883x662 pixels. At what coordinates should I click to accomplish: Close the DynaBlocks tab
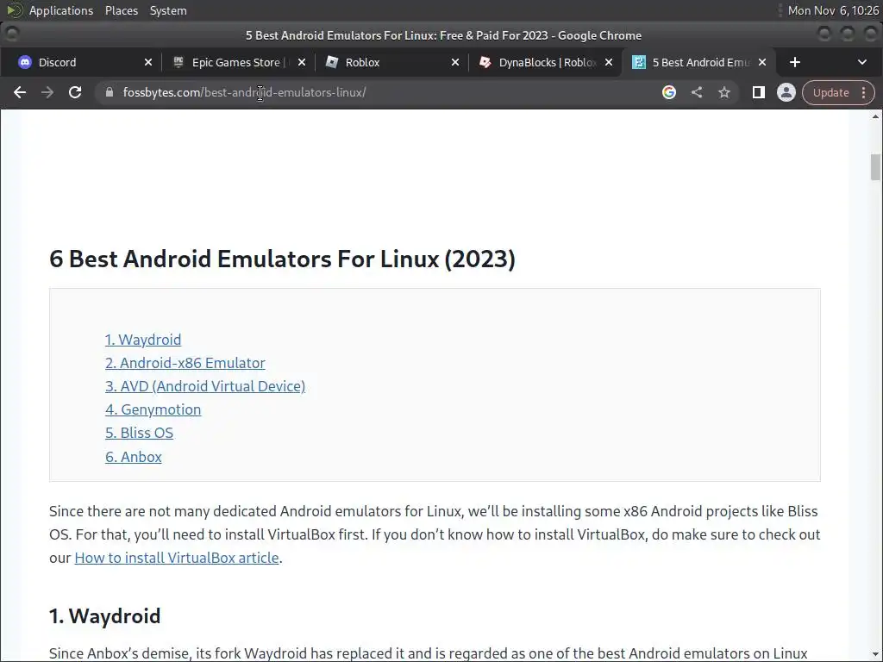coord(609,62)
